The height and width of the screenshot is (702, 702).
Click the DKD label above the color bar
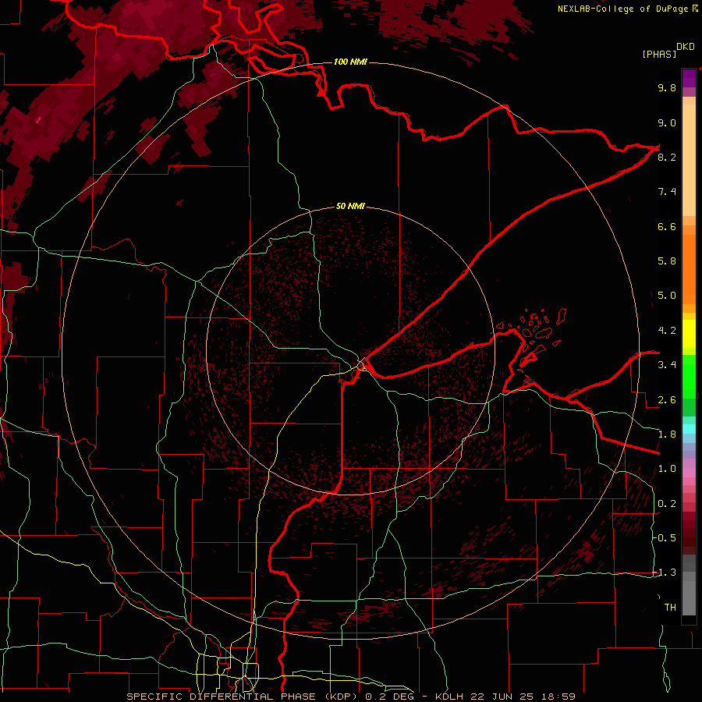tap(686, 47)
